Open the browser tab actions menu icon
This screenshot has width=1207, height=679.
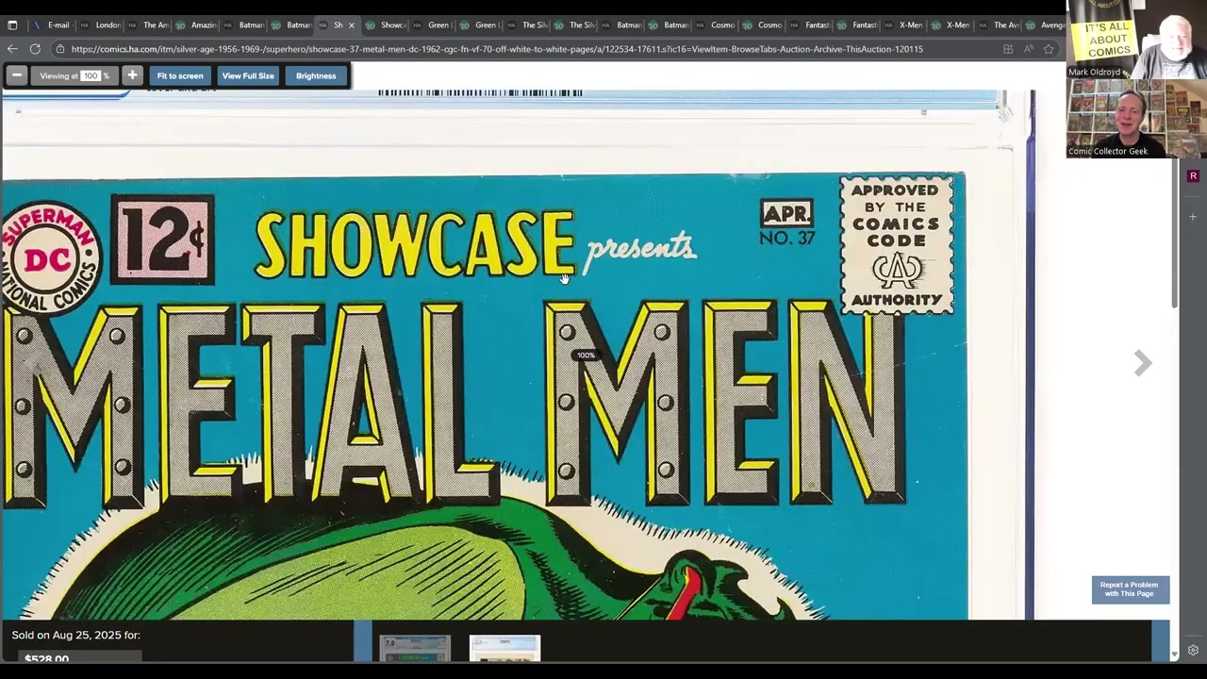point(12,25)
